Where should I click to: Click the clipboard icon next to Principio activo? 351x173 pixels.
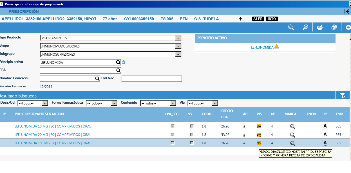pos(123,62)
